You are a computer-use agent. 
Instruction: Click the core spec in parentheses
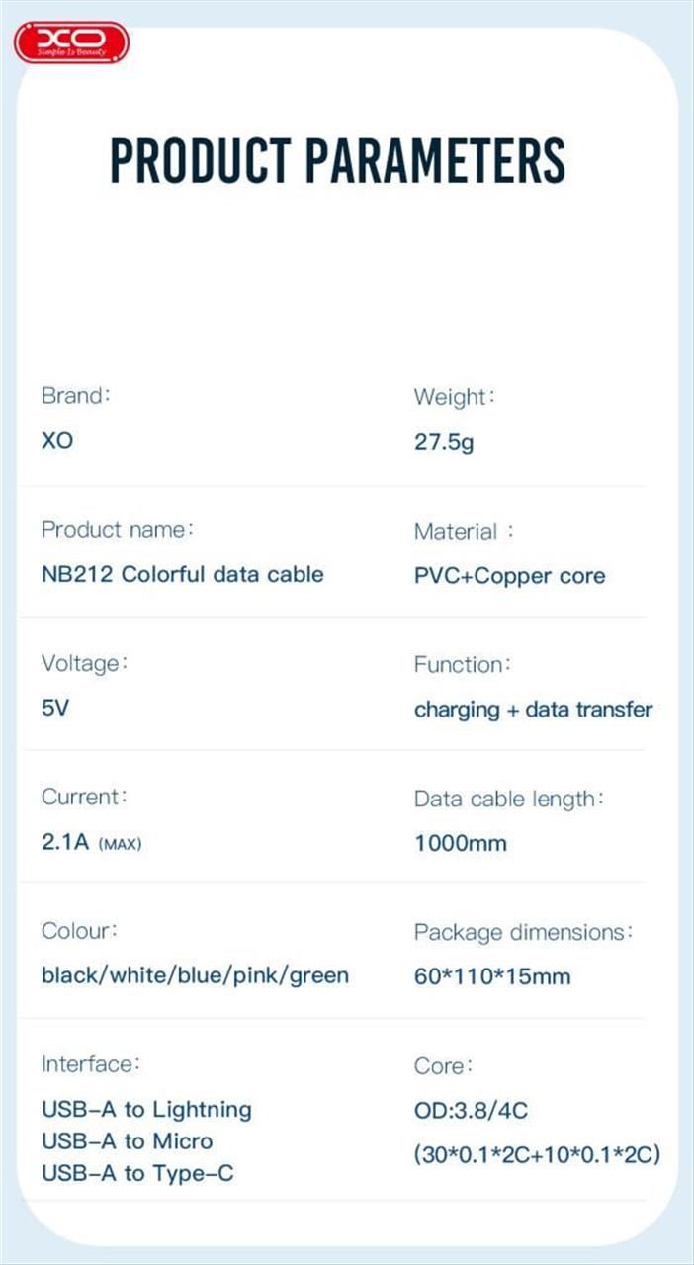(x=537, y=1155)
